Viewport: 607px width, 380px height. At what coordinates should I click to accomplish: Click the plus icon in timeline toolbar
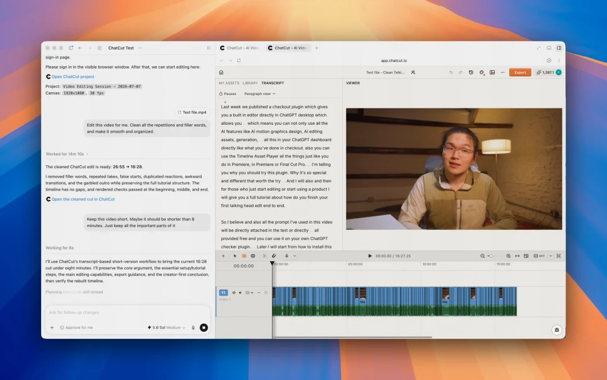tap(223, 256)
